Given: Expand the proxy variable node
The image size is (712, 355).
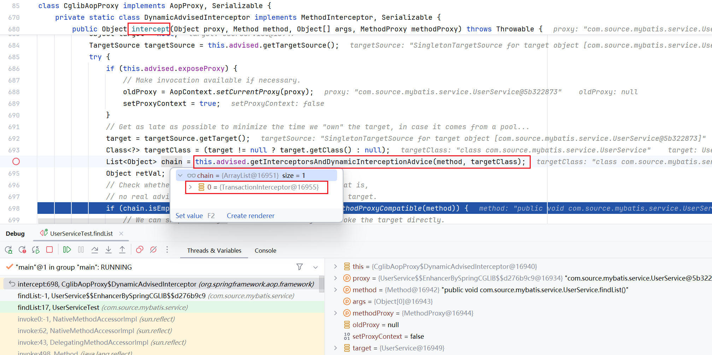Looking at the screenshot, I should coord(336,278).
